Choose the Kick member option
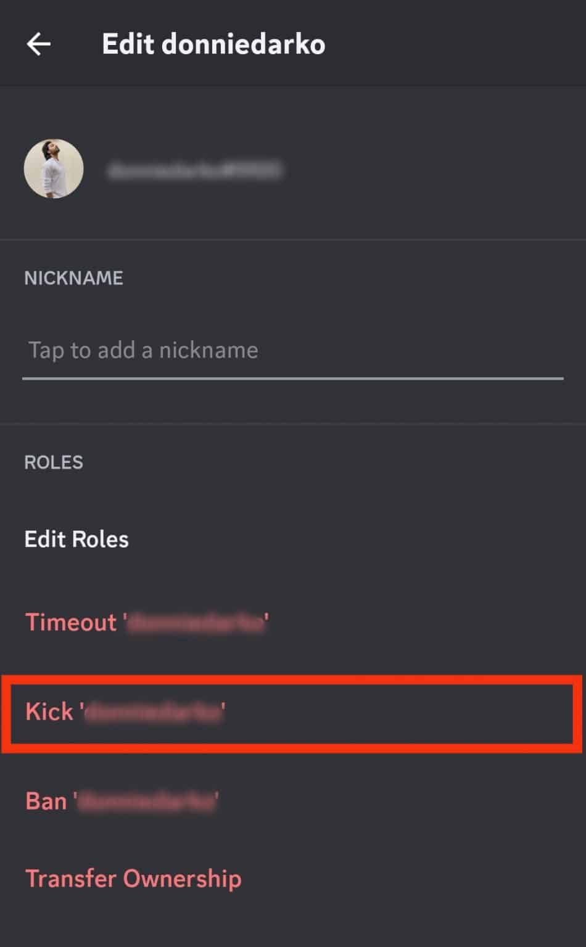This screenshot has height=947, width=586. (125, 712)
